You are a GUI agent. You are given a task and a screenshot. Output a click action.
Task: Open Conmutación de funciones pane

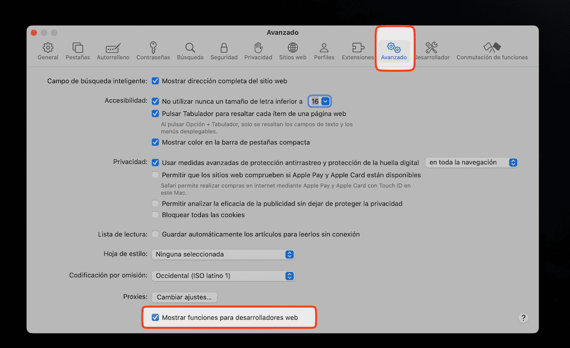[492, 51]
